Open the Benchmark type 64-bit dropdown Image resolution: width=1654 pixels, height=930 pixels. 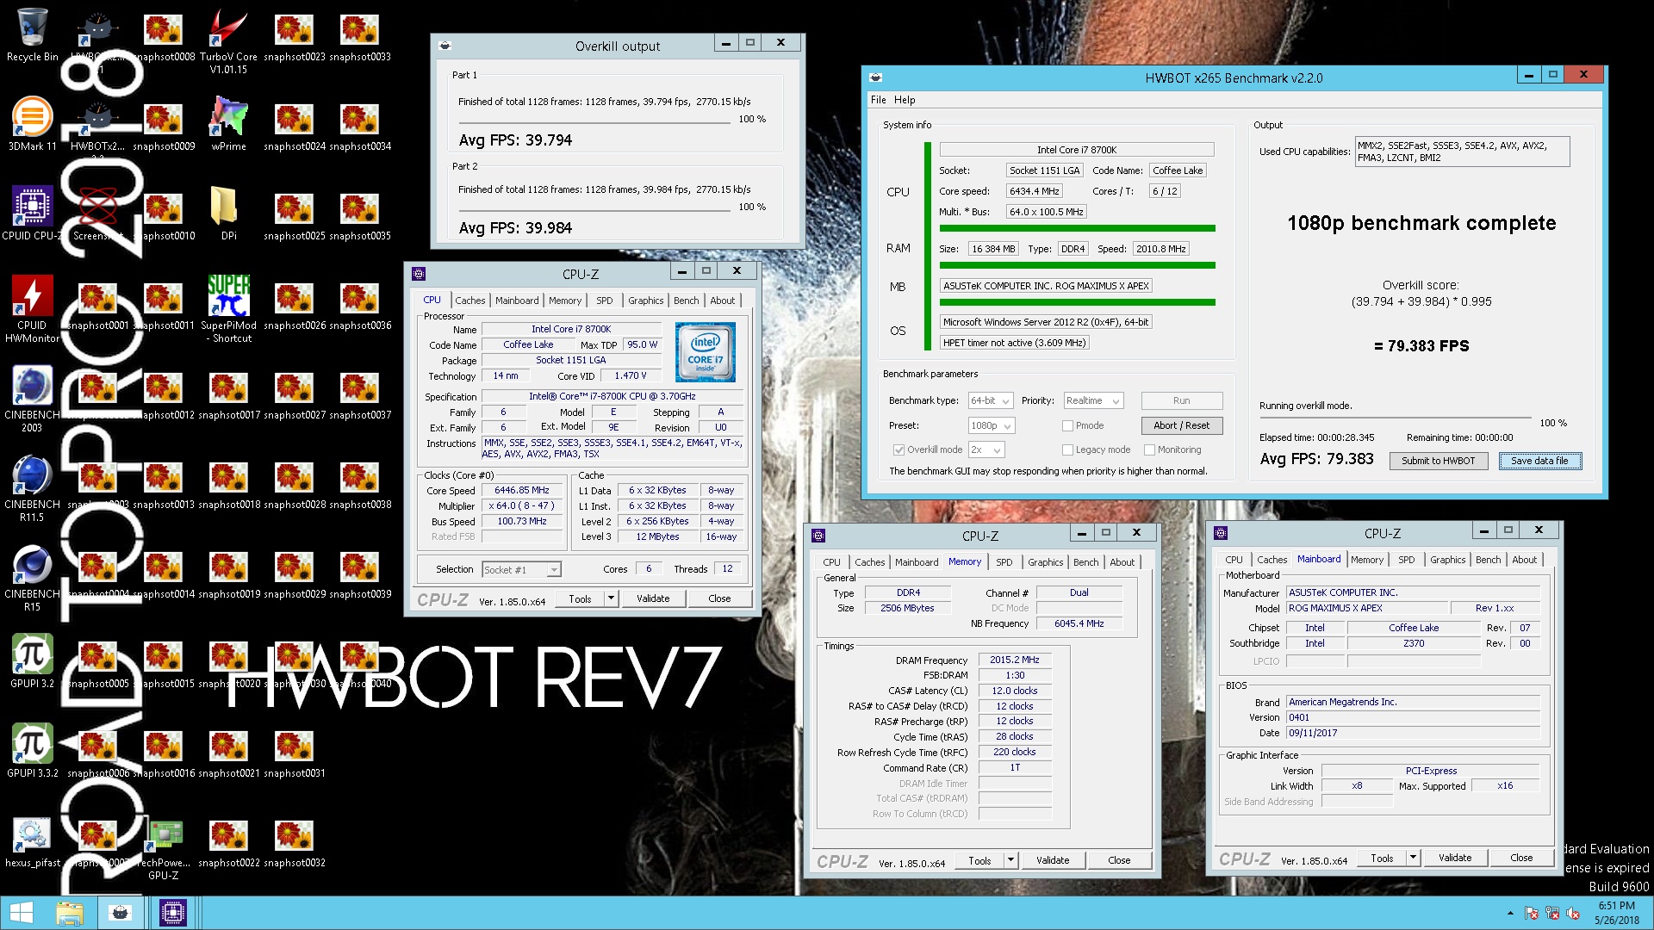pos(990,400)
